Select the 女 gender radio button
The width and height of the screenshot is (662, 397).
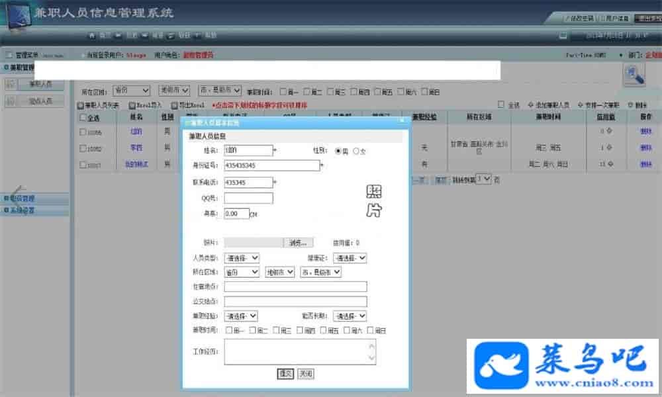pos(356,151)
